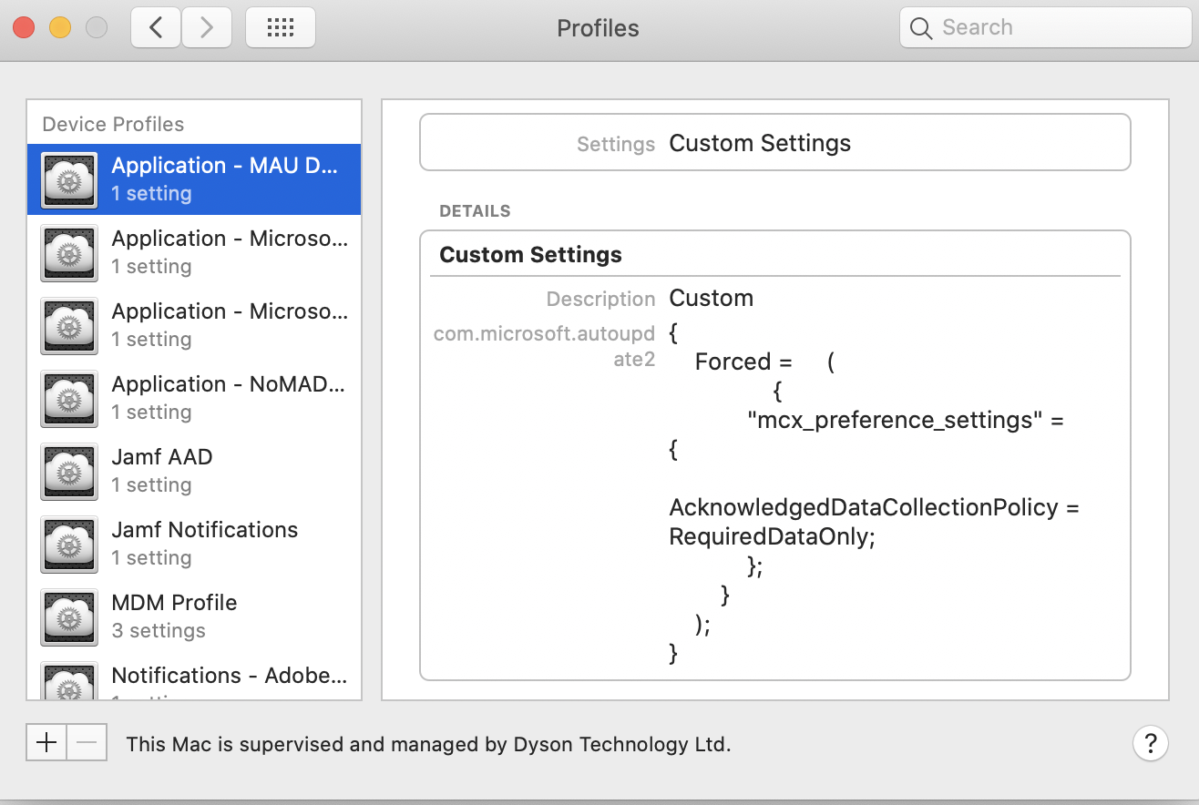Viewport: 1199px width, 805px height.
Task: Show all preferences grid button
Action: (281, 28)
